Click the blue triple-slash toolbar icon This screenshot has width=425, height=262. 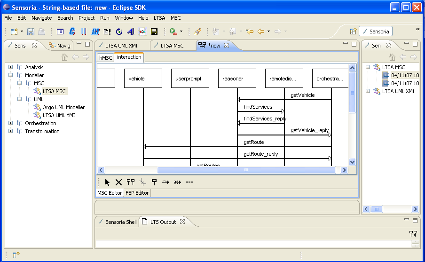point(95,32)
